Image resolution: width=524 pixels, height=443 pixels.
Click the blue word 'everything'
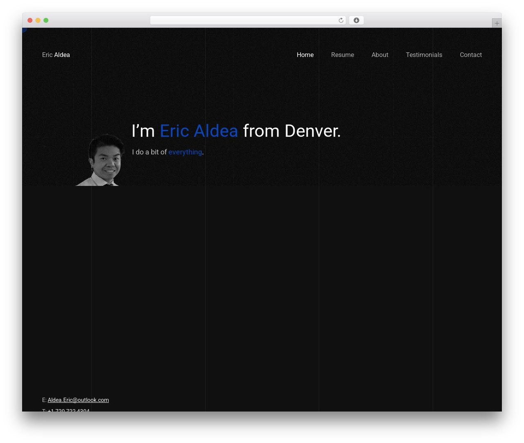185,152
